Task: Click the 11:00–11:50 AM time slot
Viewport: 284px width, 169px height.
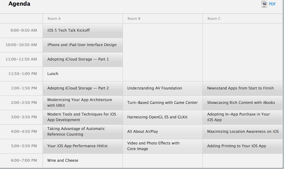Action: pos(21,59)
